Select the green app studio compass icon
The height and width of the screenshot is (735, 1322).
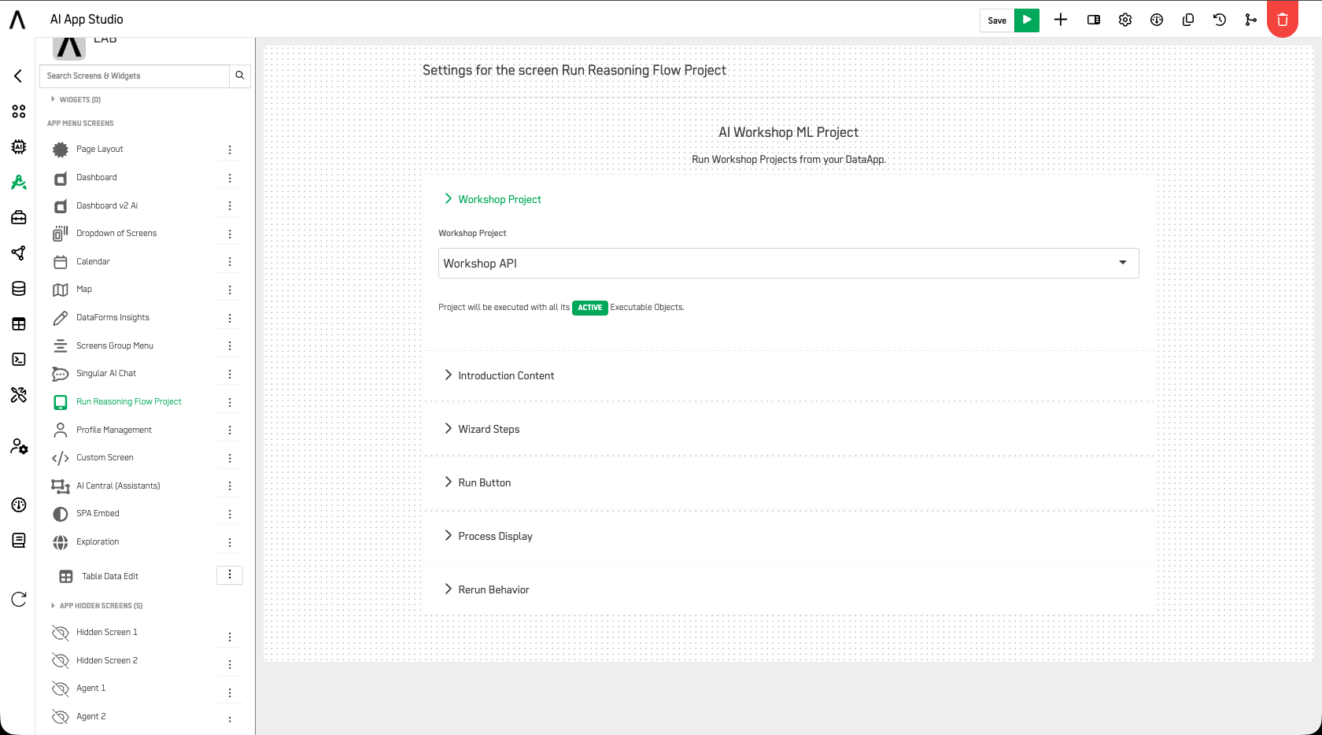pyautogui.click(x=19, y=182)
